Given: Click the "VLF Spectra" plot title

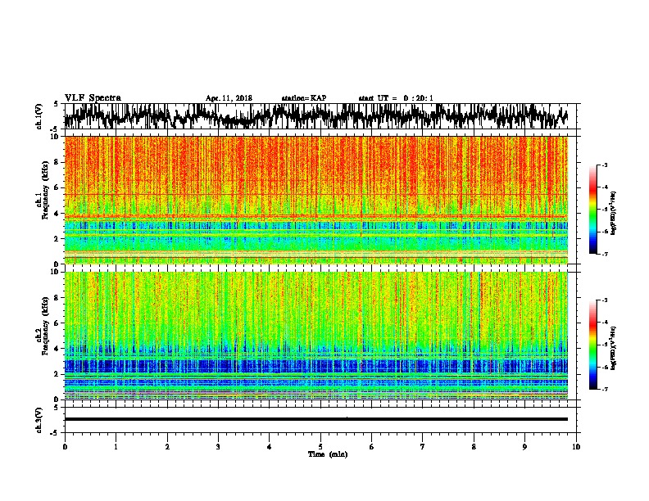Looking at the screenshot, I should pos(93,98).
